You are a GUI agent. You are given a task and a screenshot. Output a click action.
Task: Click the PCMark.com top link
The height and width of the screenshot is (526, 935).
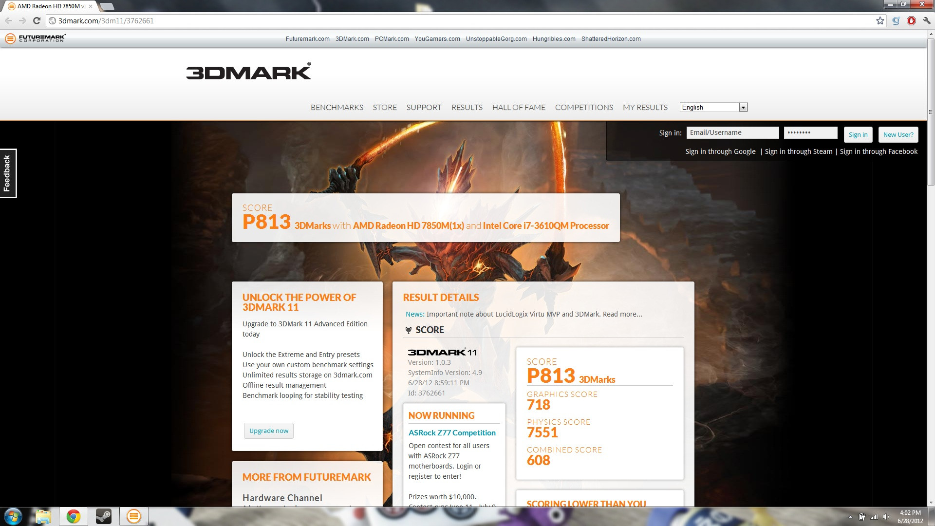pyautogui.click(x=392, y=39)
